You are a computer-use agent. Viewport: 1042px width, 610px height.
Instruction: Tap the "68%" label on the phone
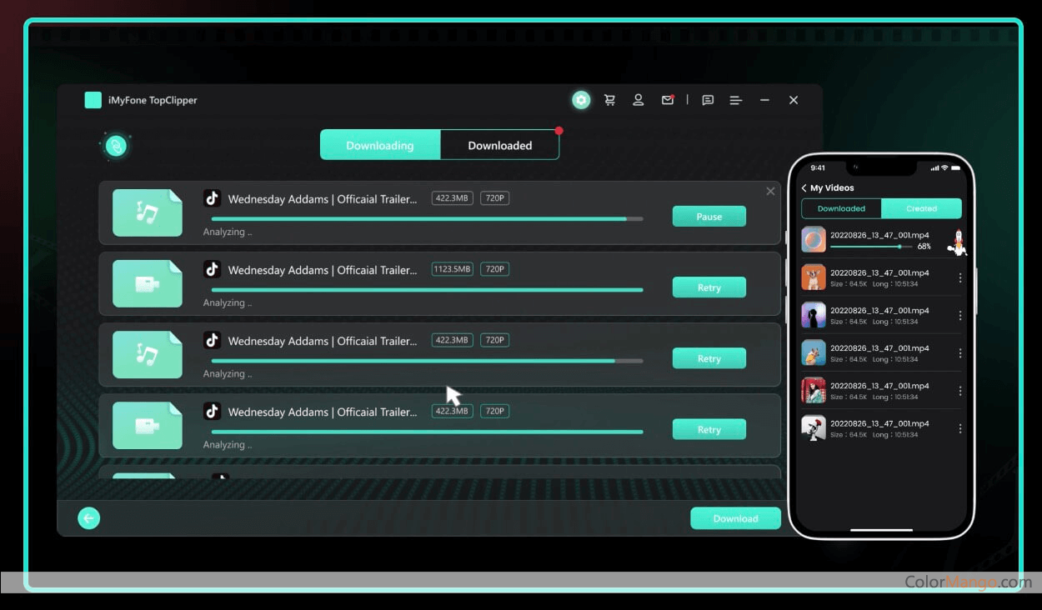(924, 247)
